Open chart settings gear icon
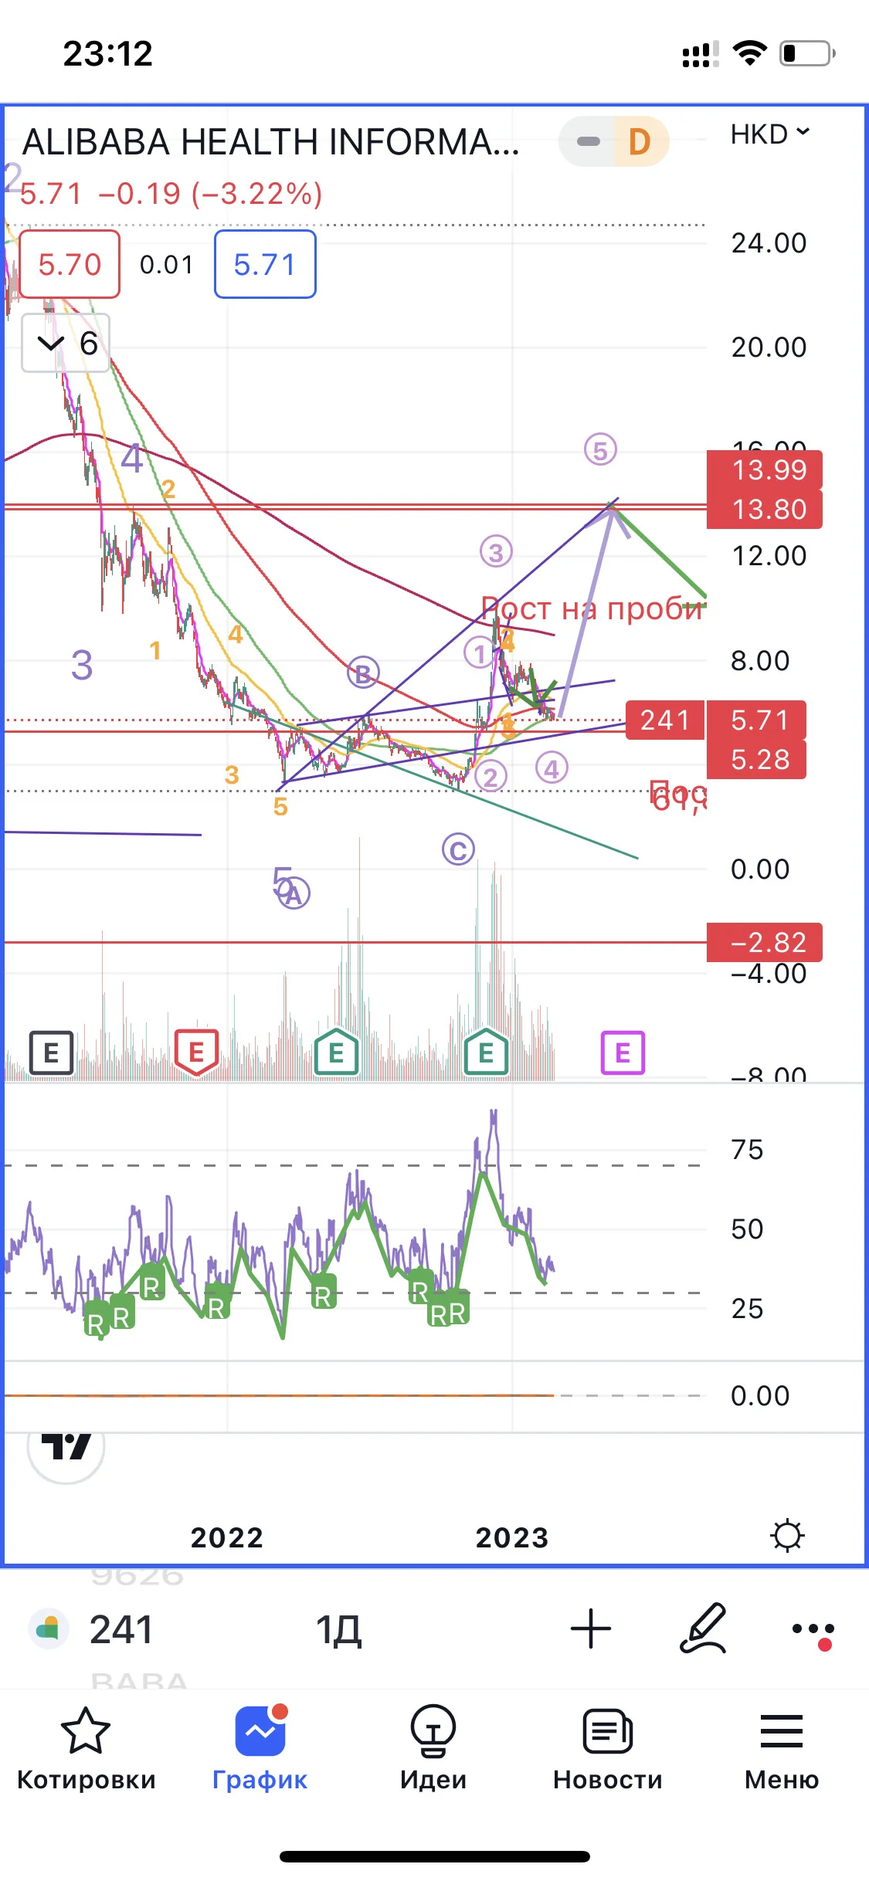The width and height of the screenshot is (869, 1881). 787,1536
